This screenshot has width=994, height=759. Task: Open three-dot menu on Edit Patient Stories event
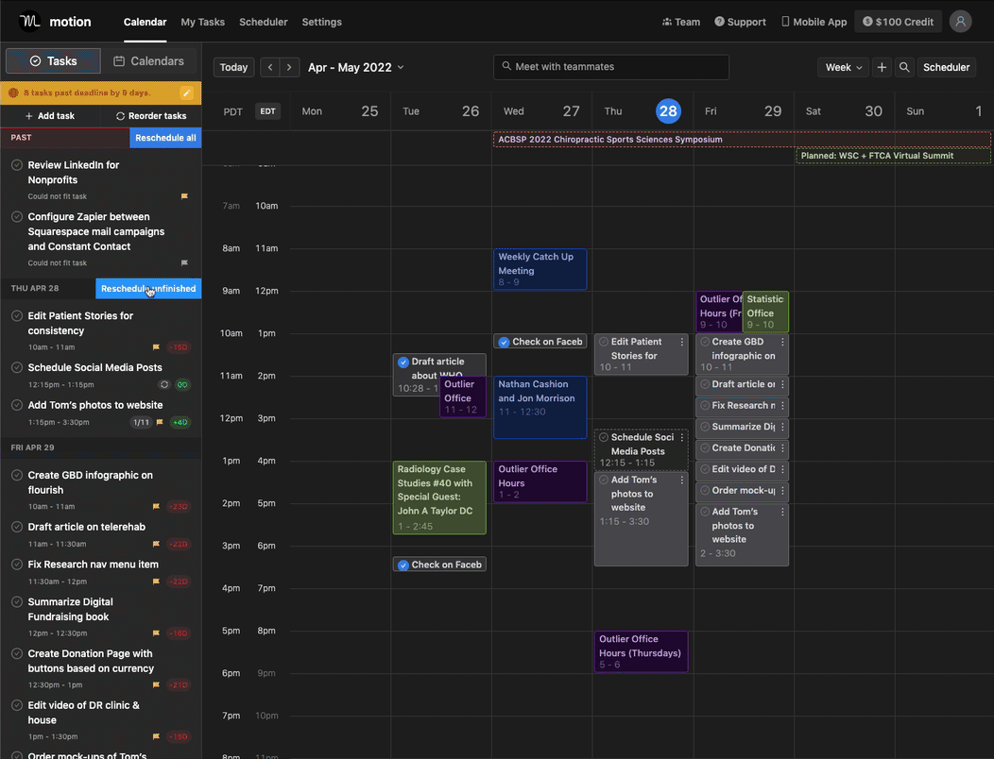[682, 342]
